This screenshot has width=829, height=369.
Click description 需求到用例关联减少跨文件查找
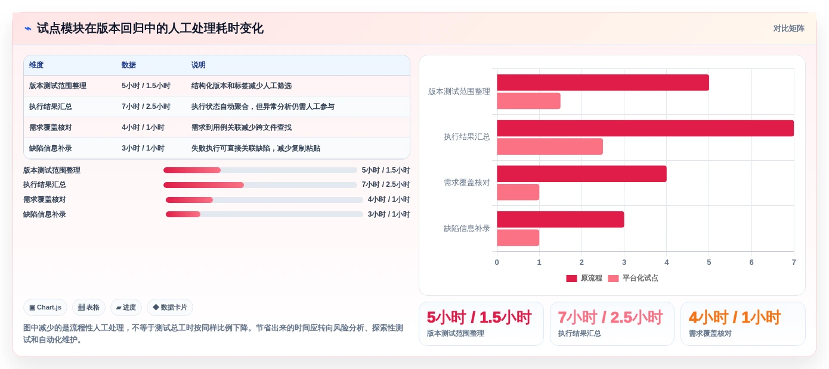click(242, 127)
